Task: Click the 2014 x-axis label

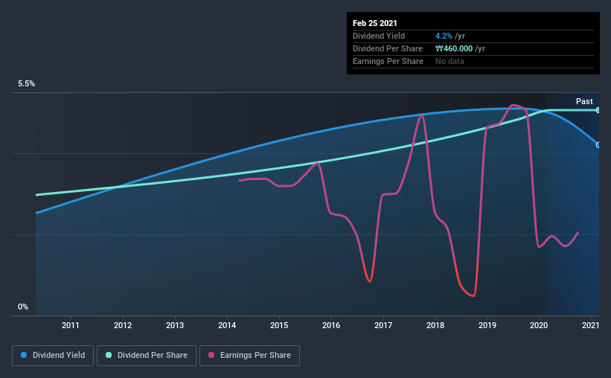Action: tap(227, 325)
